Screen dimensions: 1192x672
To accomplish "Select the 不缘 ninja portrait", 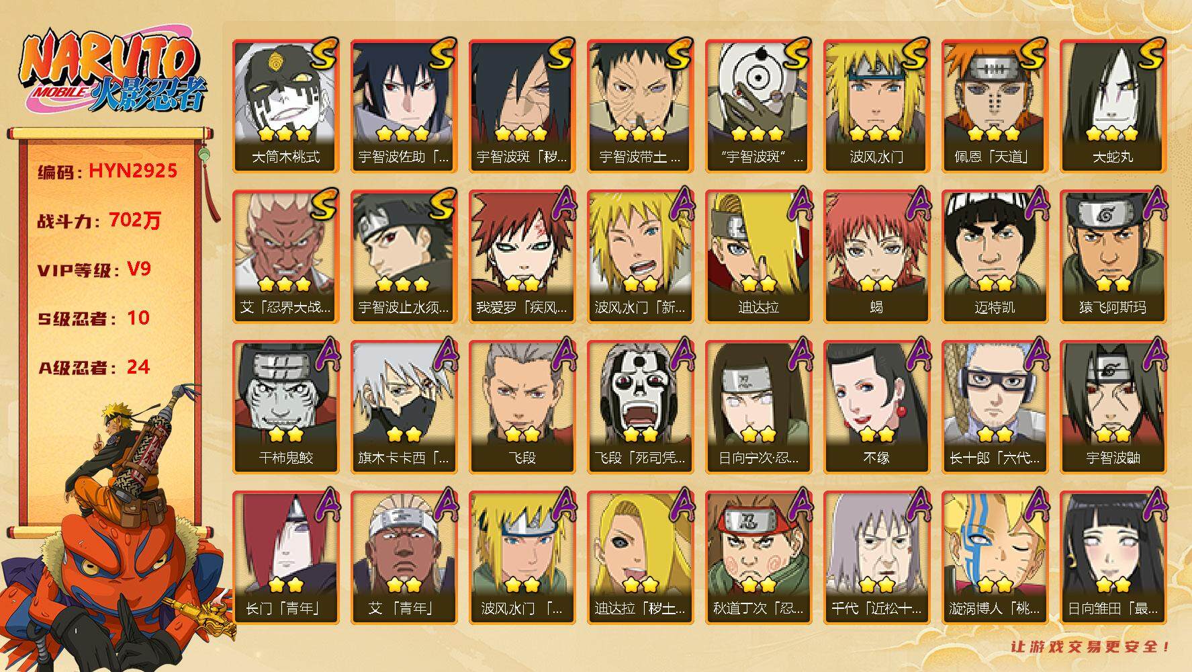I will click(876, 407).
